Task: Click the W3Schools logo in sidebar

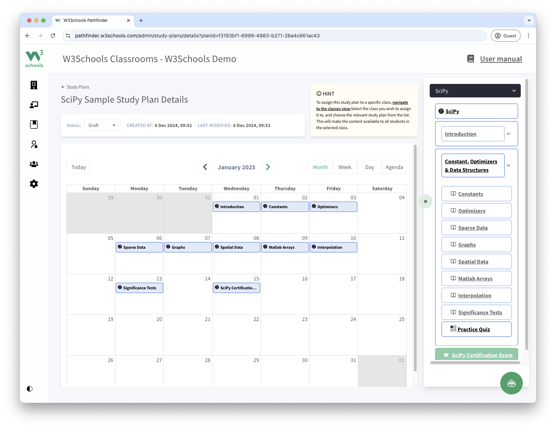Action: click(x=34, y=59)
